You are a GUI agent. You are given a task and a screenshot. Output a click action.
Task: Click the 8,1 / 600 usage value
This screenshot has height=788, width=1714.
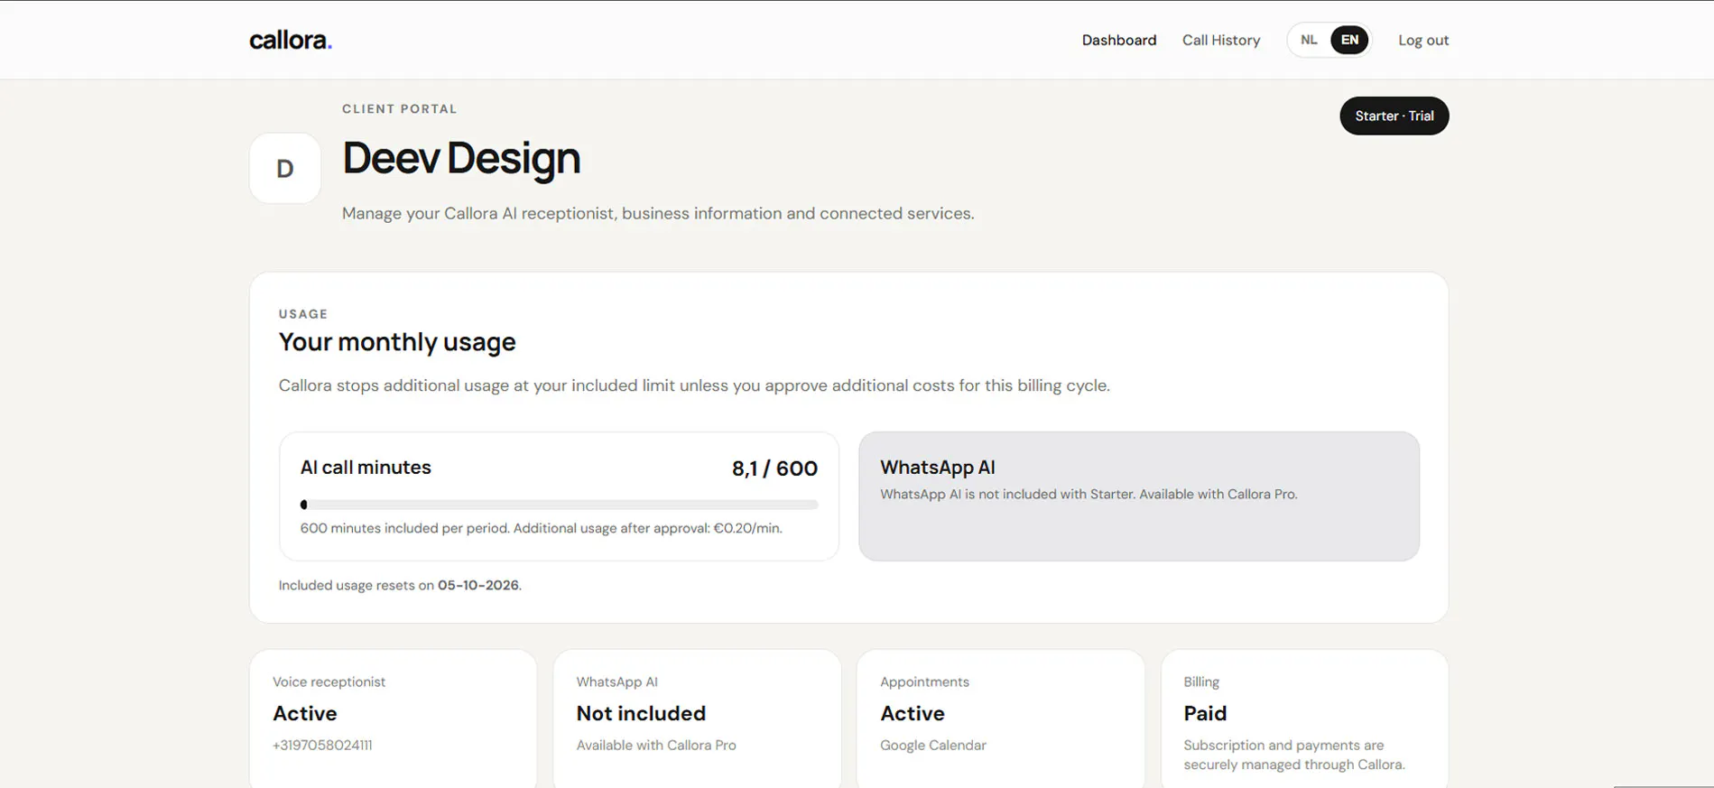[774, 468]
